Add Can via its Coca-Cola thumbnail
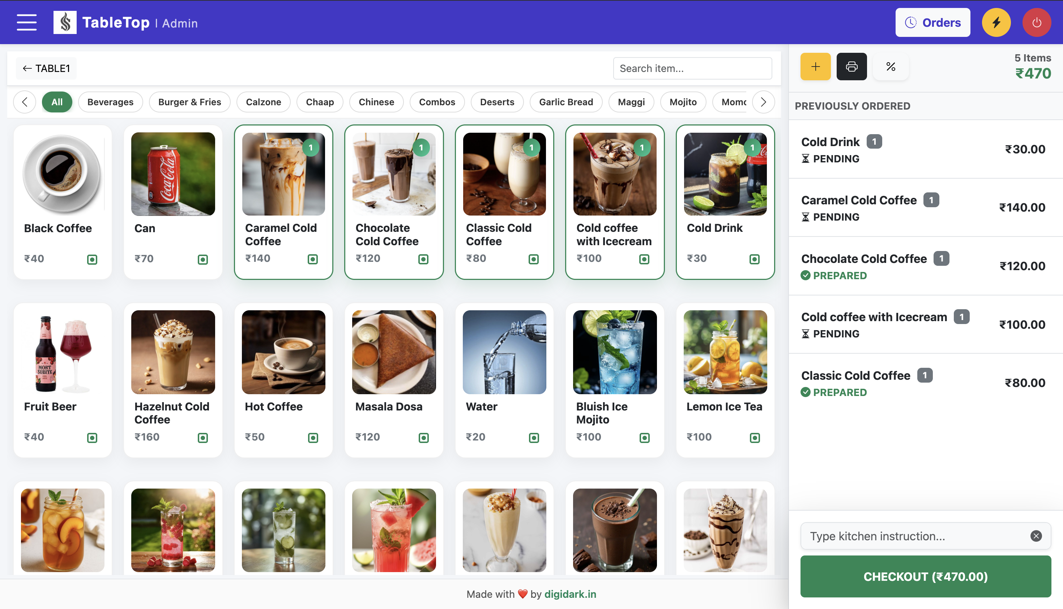Viewport: 1063px width, 609px height. (173, 174)
